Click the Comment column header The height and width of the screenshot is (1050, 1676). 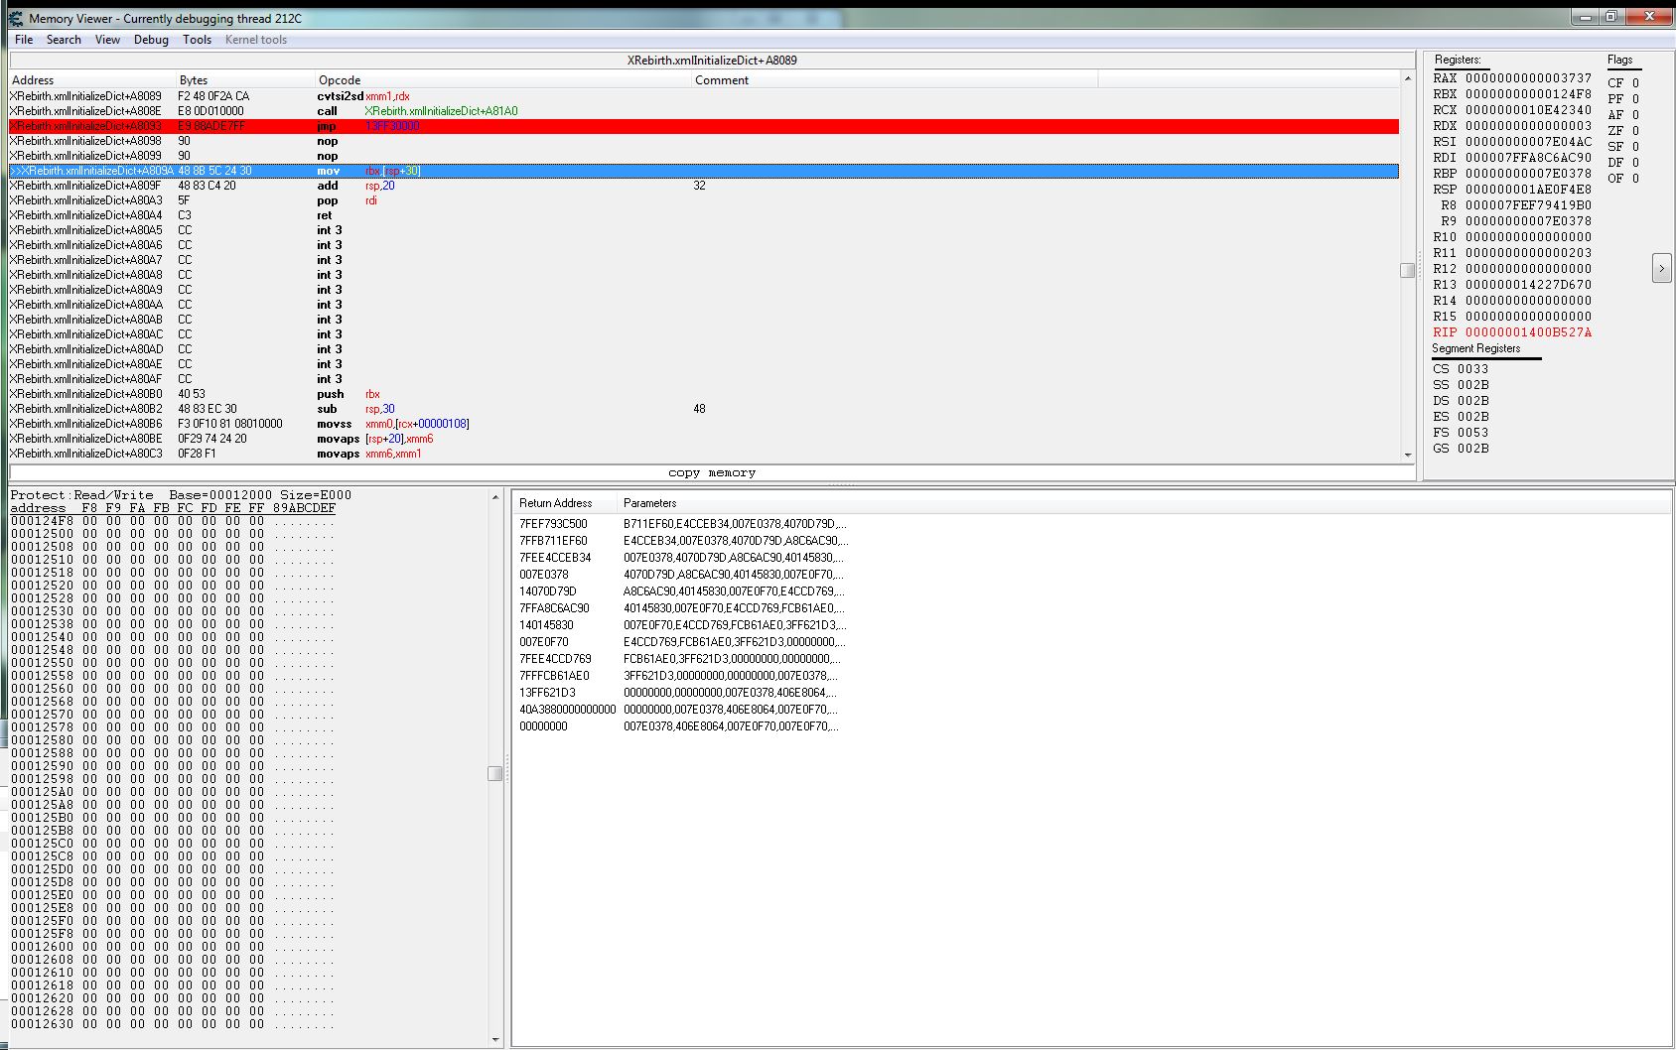click(722, 80)
